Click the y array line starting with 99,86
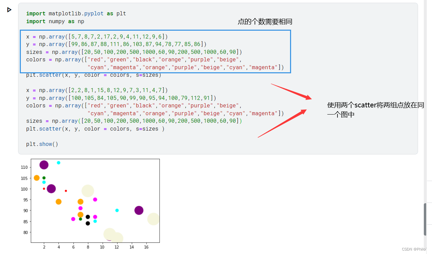Screen dimensions: 432x254 click(116, 44)
